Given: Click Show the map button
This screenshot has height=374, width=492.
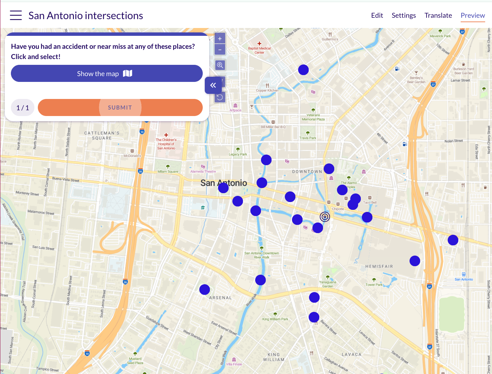Looking at the screenshot, I should 107,73.
